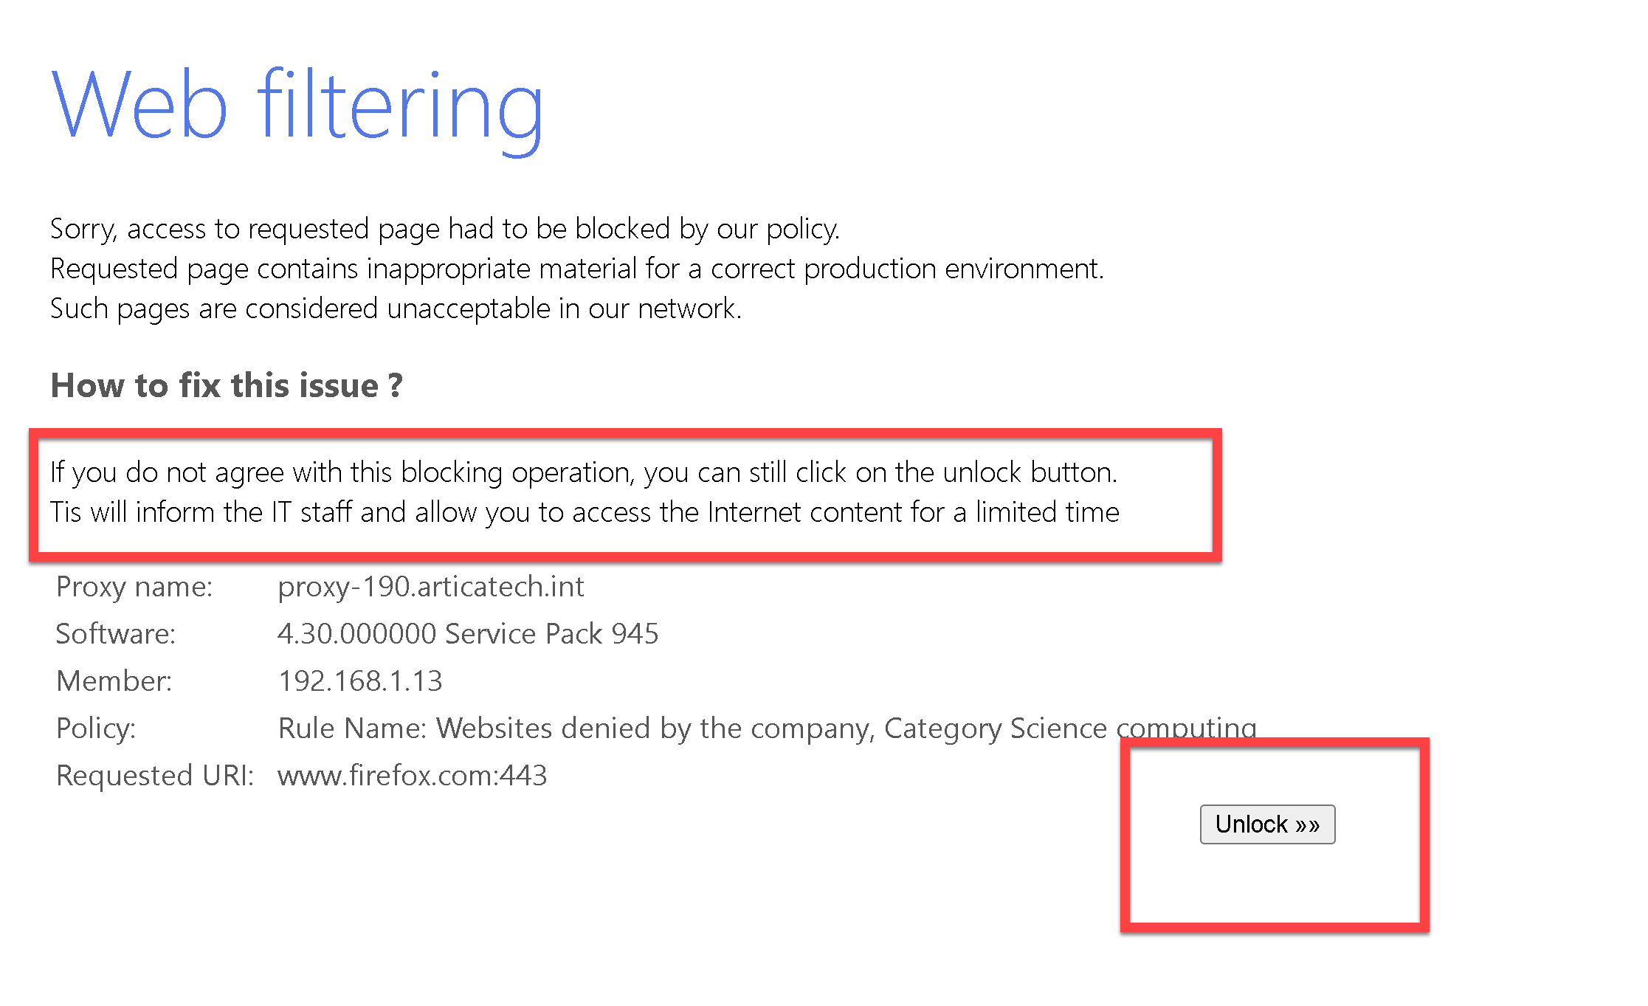Click the 'Requested URI:' label
The width and height of the screenshot is (1648, 1006).
click(154, 776)
